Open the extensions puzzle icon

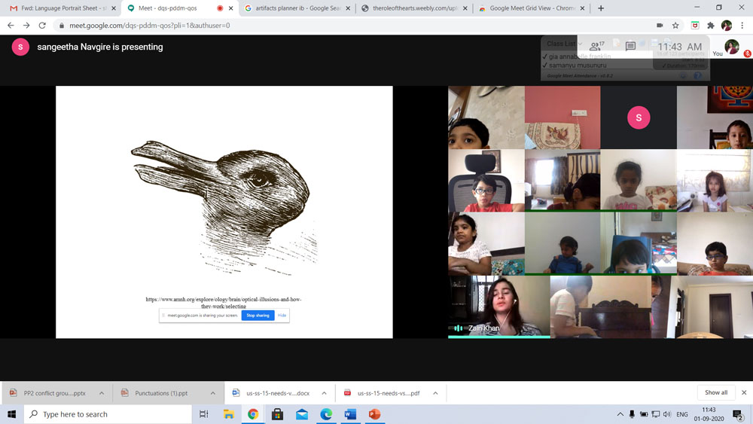711,26
